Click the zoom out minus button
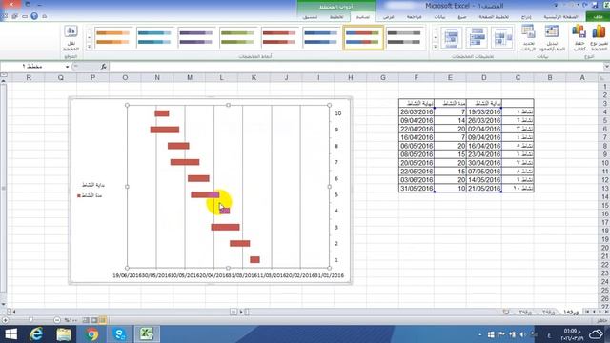 pos(57,320)
